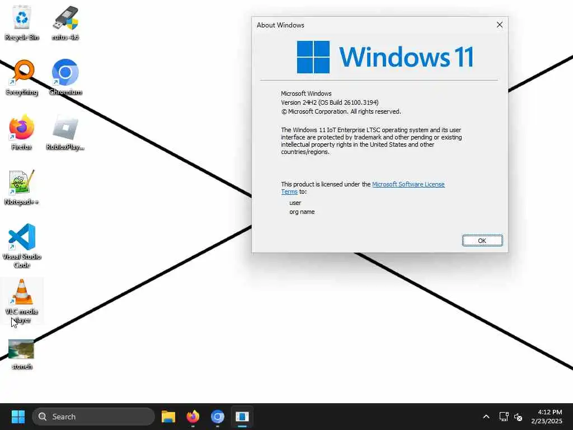Click the Windows 11 logo in the dialog
This screenshot has width=573, height=430.
(385, 57)
